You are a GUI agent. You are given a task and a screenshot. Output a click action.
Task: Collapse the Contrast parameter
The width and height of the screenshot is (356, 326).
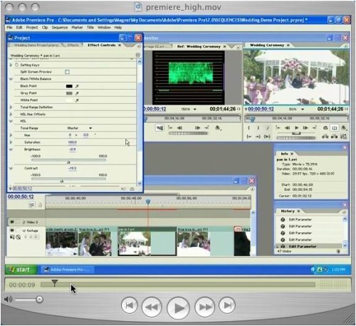tap(11, 168)
